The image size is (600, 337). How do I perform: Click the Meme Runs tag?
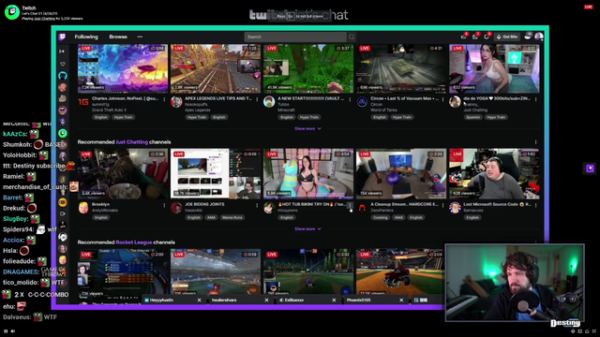[232, 217]
